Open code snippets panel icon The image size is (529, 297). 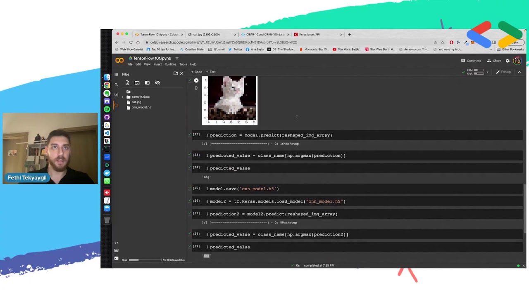pyautogui.click(x=116, y=243)
